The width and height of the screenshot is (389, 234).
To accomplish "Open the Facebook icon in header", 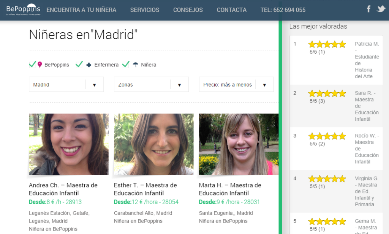I will pyautogui.click(x=368, y=9).
